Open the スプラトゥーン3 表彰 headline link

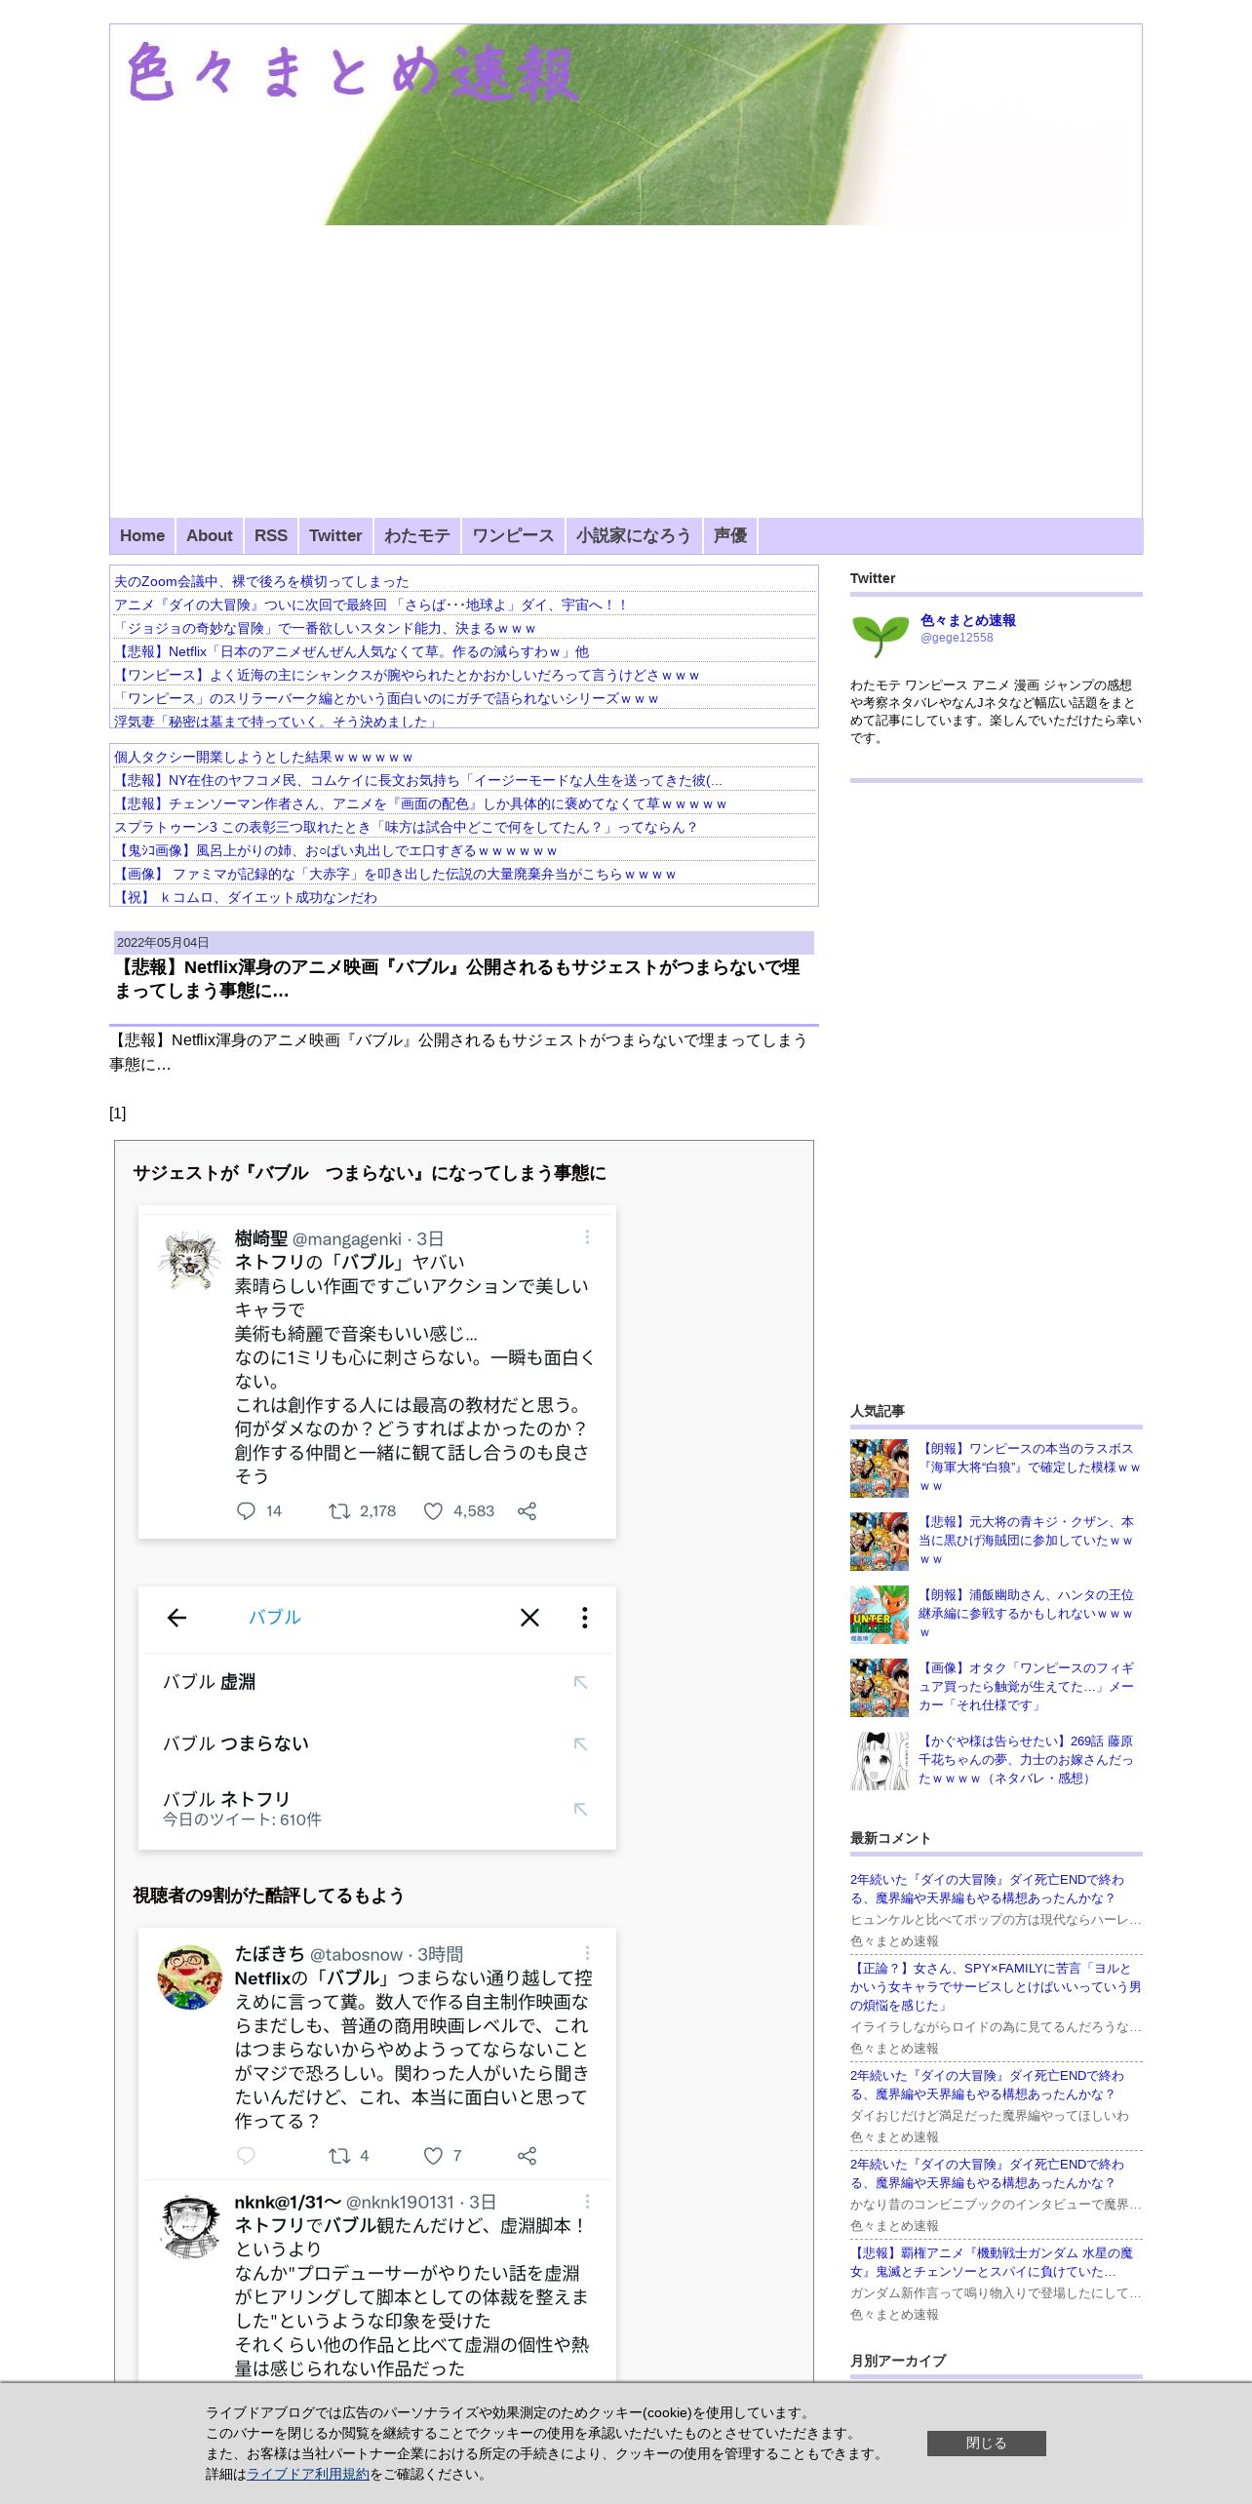coord(406,827)
